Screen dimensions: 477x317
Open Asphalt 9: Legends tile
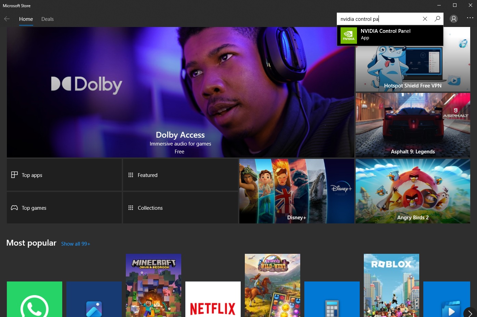pyautogui.click(x=413, y=125)
